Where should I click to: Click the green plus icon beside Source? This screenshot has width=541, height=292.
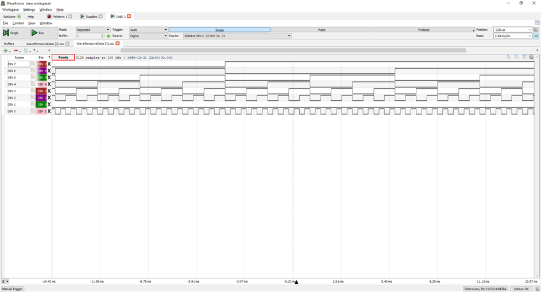[109, 35]
